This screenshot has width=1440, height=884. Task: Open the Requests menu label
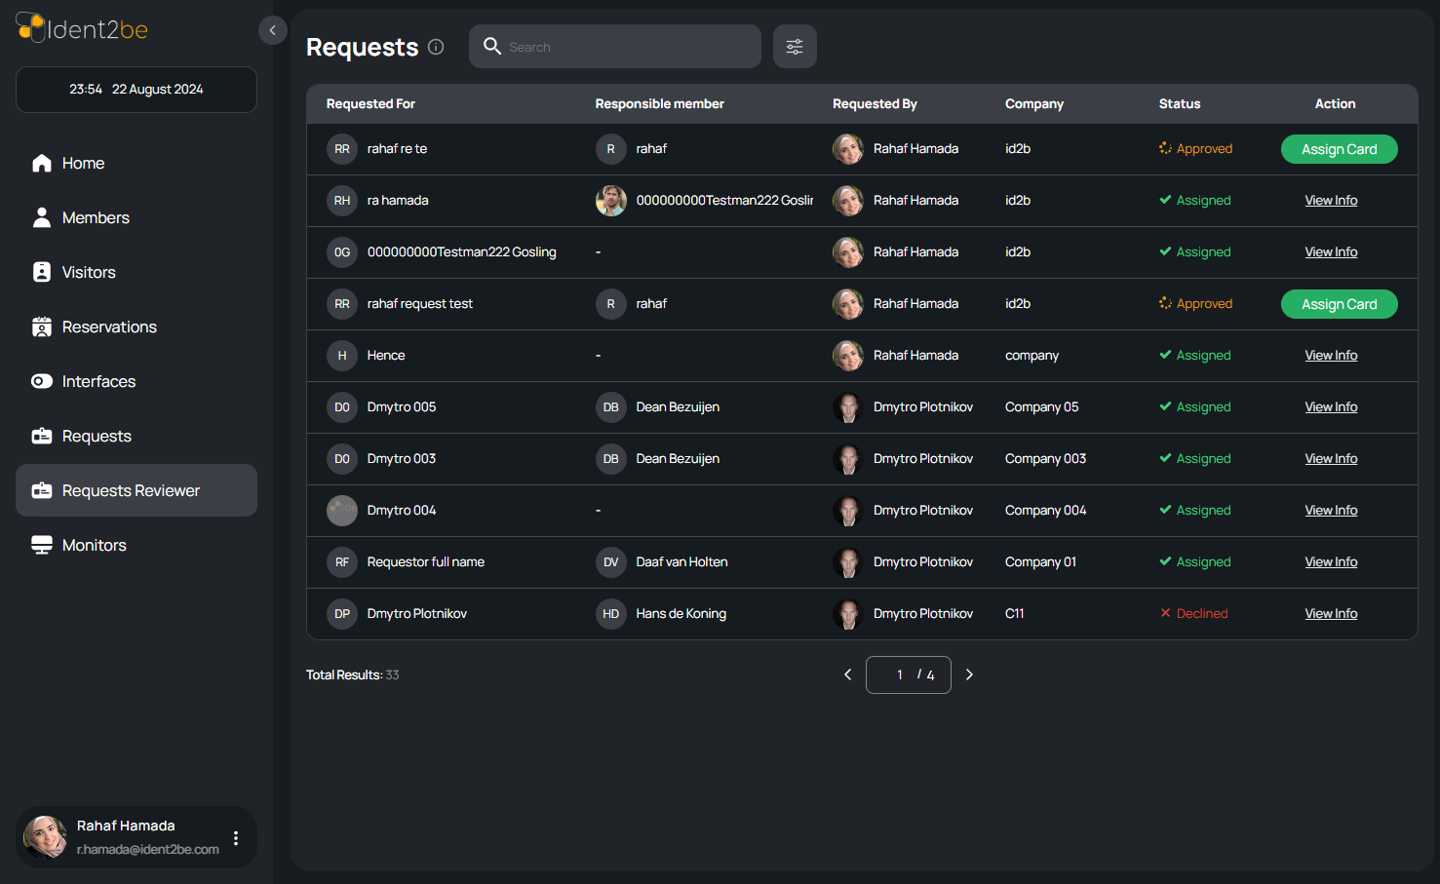tap(97, 436)
